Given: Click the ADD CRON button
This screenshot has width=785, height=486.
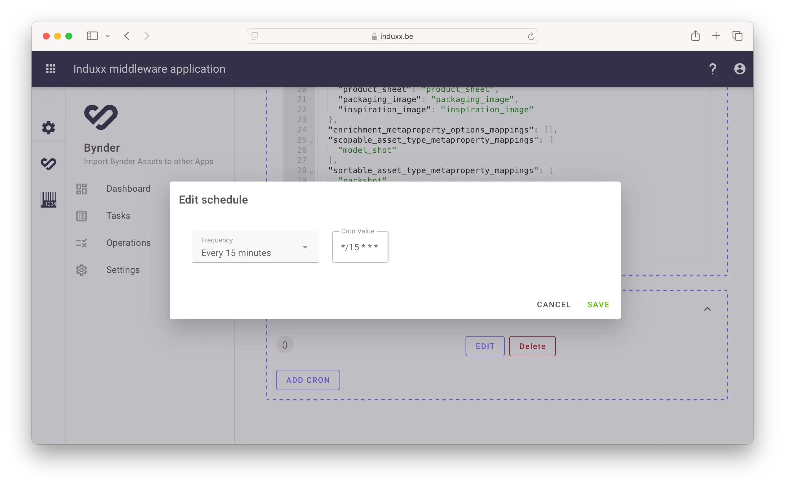Looking at the screenshot, I should click(x=308, y=380).
